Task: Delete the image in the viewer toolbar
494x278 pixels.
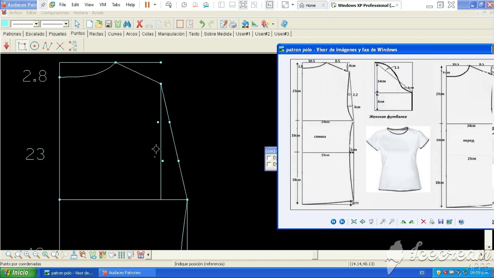Action: tap(423, 222)
